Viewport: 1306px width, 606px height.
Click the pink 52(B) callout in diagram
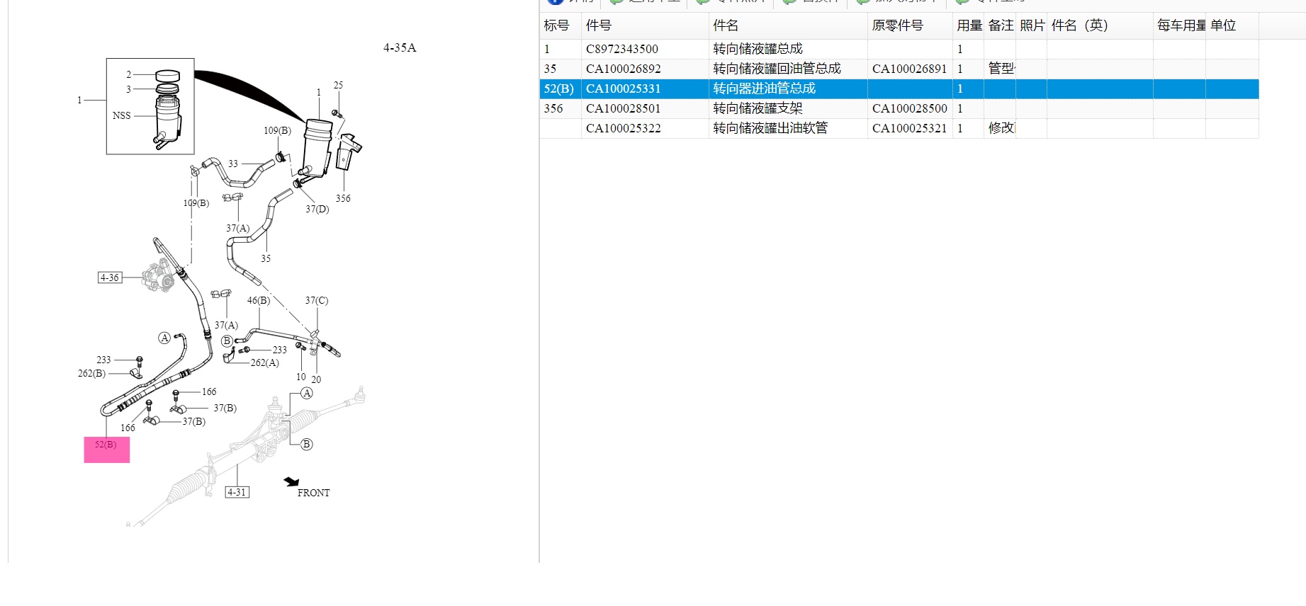point(106,450)
